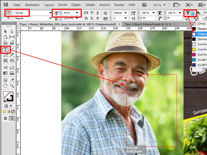Select the Rectangle Frame tool
Screen dimensions: 207x155
point(5,60)
